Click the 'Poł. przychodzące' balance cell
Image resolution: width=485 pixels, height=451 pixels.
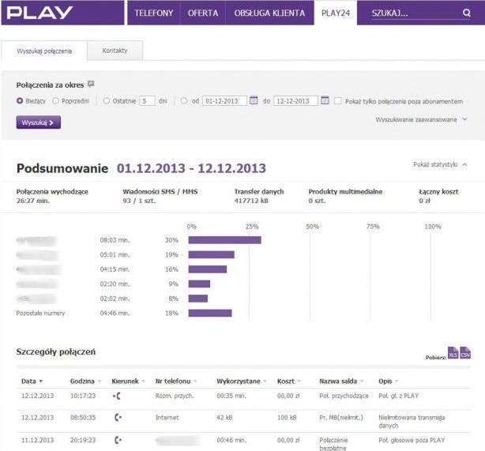click(x=344, y=396)
